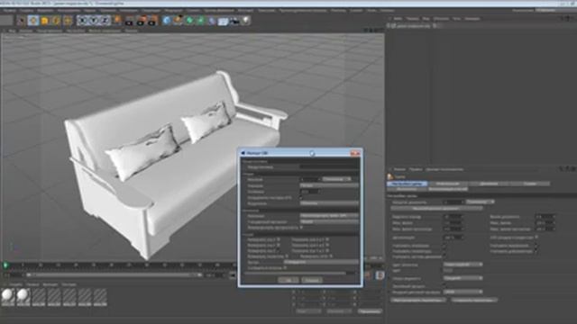Switch to the third Attribute Manager tab
This screenshot has height=324, width=577.
coord(489,184)
